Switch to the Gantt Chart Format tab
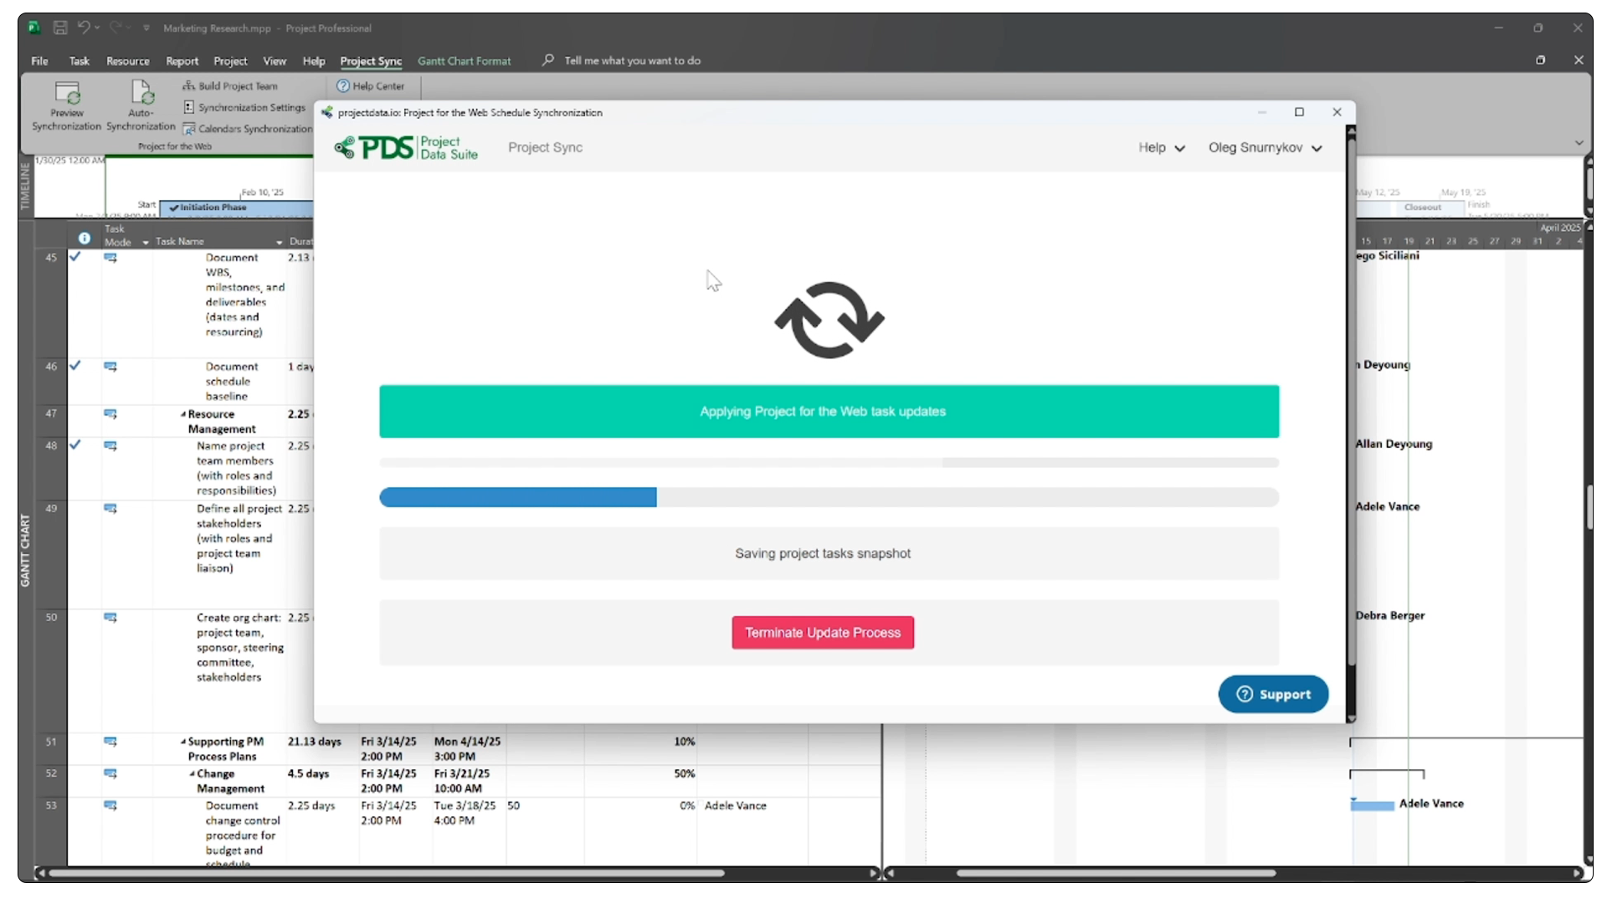Screen dimensions: 1607x904 (x=464, y=61)
